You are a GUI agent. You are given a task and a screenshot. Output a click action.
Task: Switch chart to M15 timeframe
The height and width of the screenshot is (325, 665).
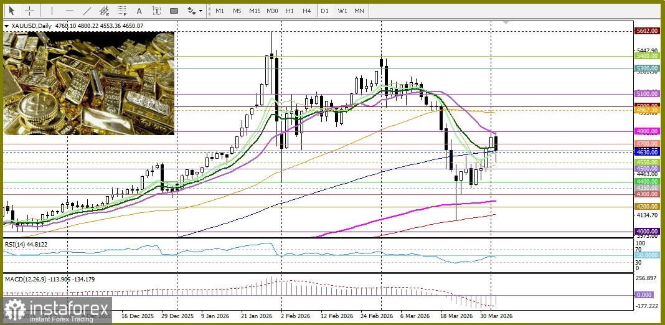coord(255,11)
